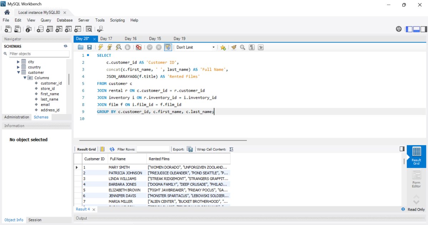Image resolution: width=428 pixels, height=225 pixels.
Task: Toggle the left sidebar panel visibility
Action: [x=409, y=29]
